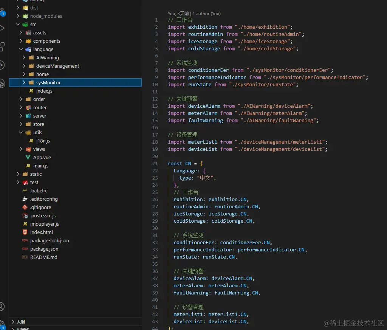Image resolution: width=387 pixels, height=330 pixels.
Task: Click the .postcssrc.js file icon
Action: [25, 216]
